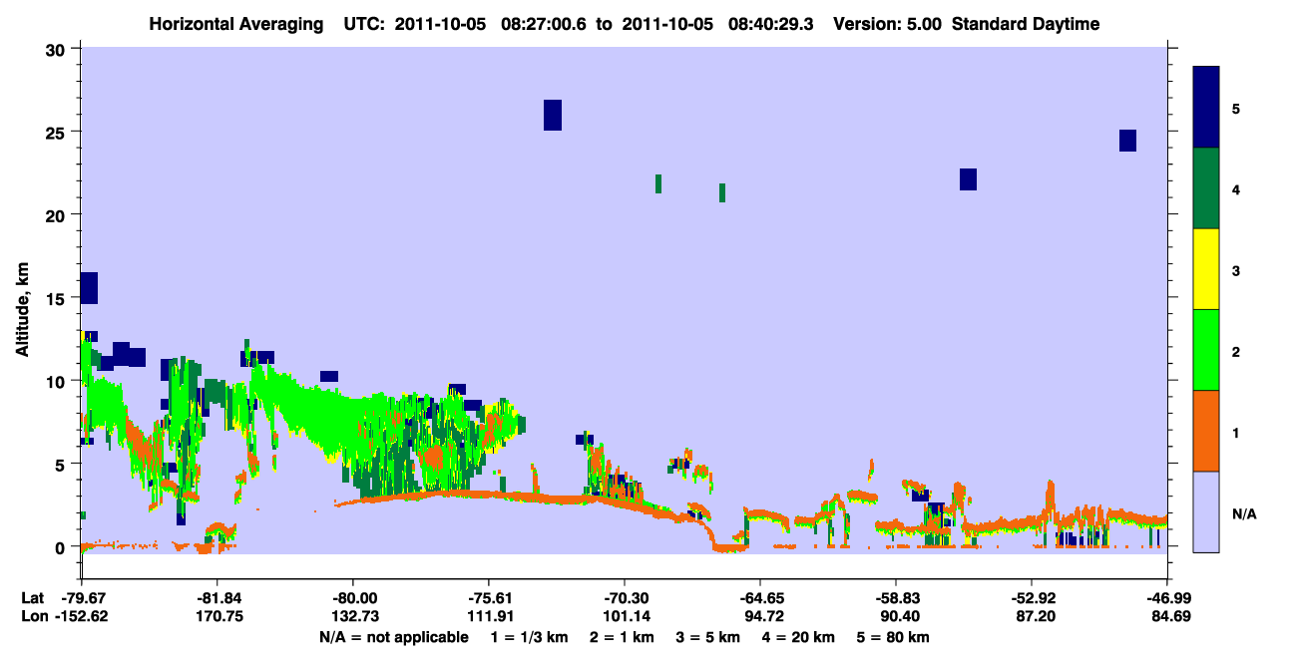The image size is (1297, 665).
Task: Click the '2 = 1 km' caption
Action: point(625,638)
